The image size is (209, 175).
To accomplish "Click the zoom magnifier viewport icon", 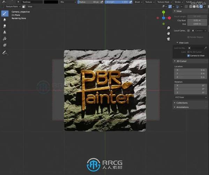I will tap(169, 28).
